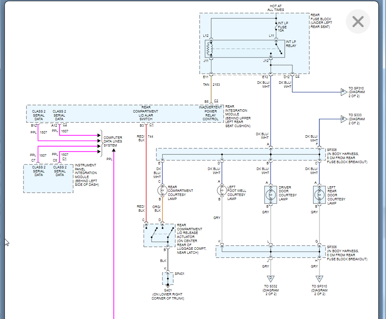Close the wiring diagram with the X button
Screen dimensions: 386x319
click(x=358, y=22)
